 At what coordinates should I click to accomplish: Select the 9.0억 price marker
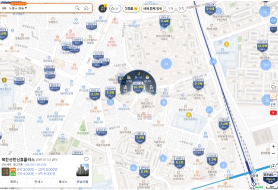[x=198, y=84]
